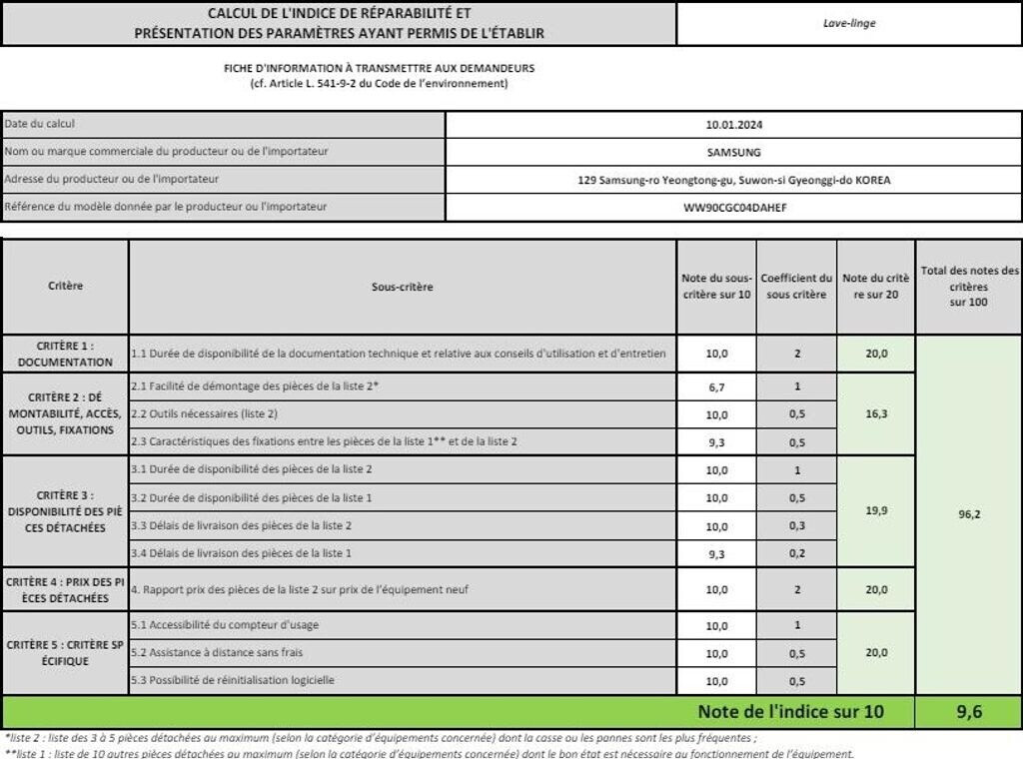Click the '3.3 Délais de livraison' liste 2 row
This screenshot has height=759, width=1023.
pos(403,525)
